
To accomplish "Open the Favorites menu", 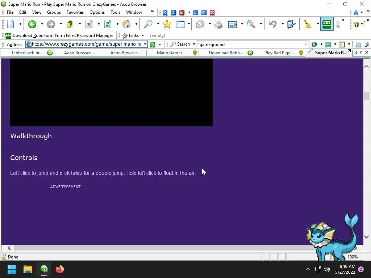I will (75, 12).
